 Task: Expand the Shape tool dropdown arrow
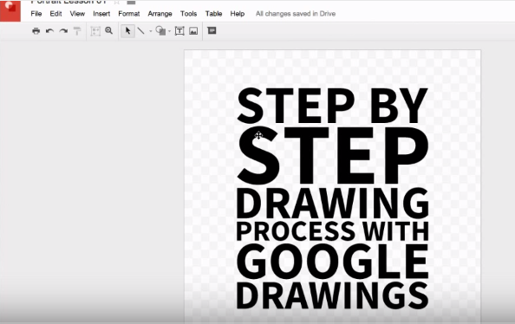(169, 31)
